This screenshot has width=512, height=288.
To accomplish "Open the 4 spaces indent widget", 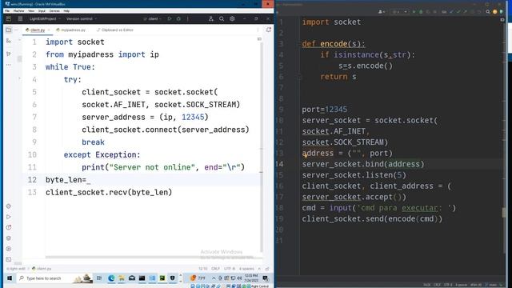I will 246,269.
